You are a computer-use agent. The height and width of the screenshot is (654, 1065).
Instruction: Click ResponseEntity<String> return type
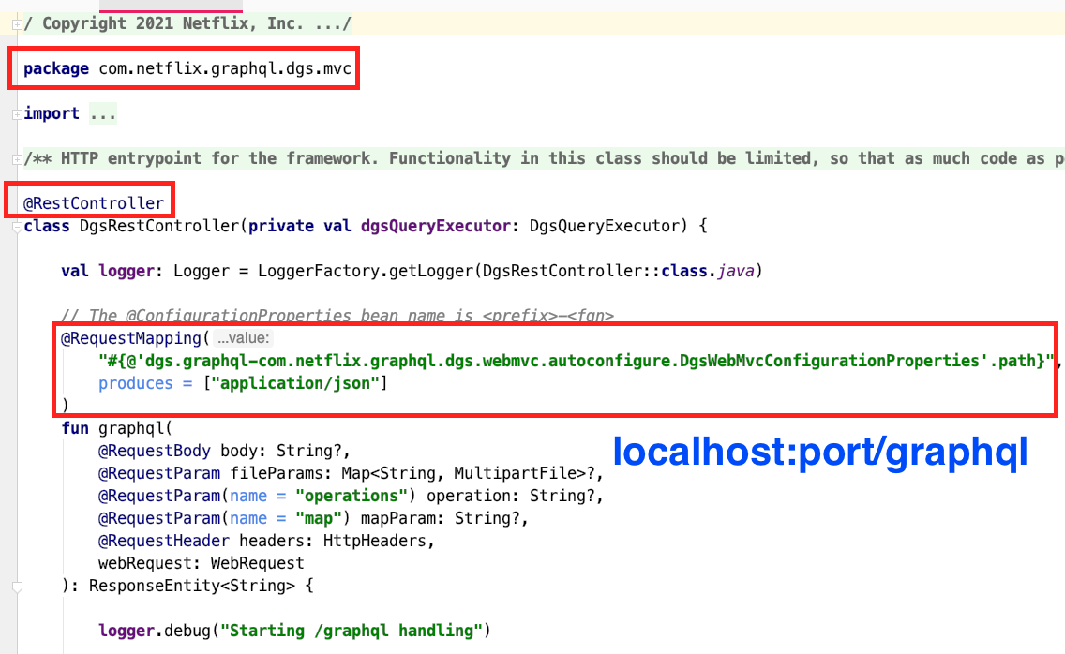tap(192, 585)
